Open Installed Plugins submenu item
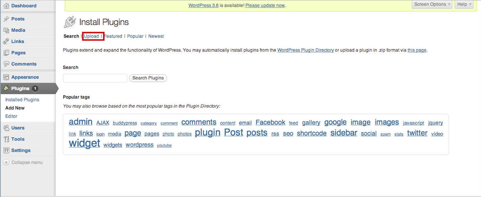Viewport: 481px width, 197px height. coord(22,100)
